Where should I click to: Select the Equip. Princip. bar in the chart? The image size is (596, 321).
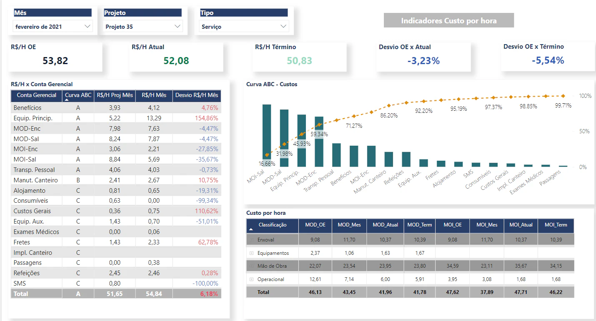[x=302, y=141]
